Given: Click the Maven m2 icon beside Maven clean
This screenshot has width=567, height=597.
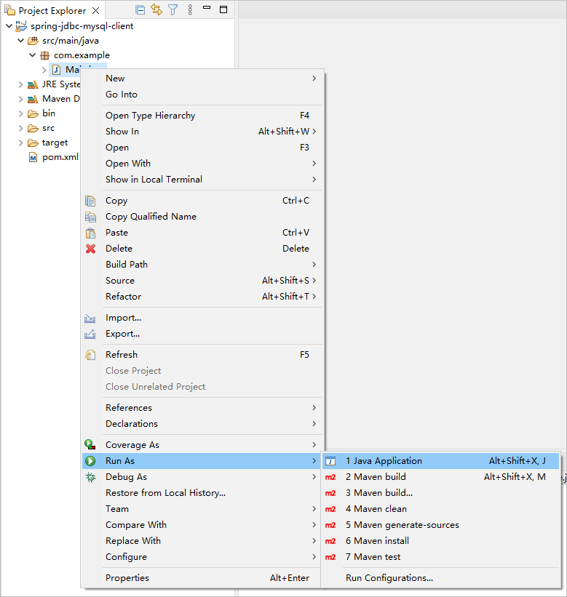Looking at the screenshot, I should click(x=330, y=509).
